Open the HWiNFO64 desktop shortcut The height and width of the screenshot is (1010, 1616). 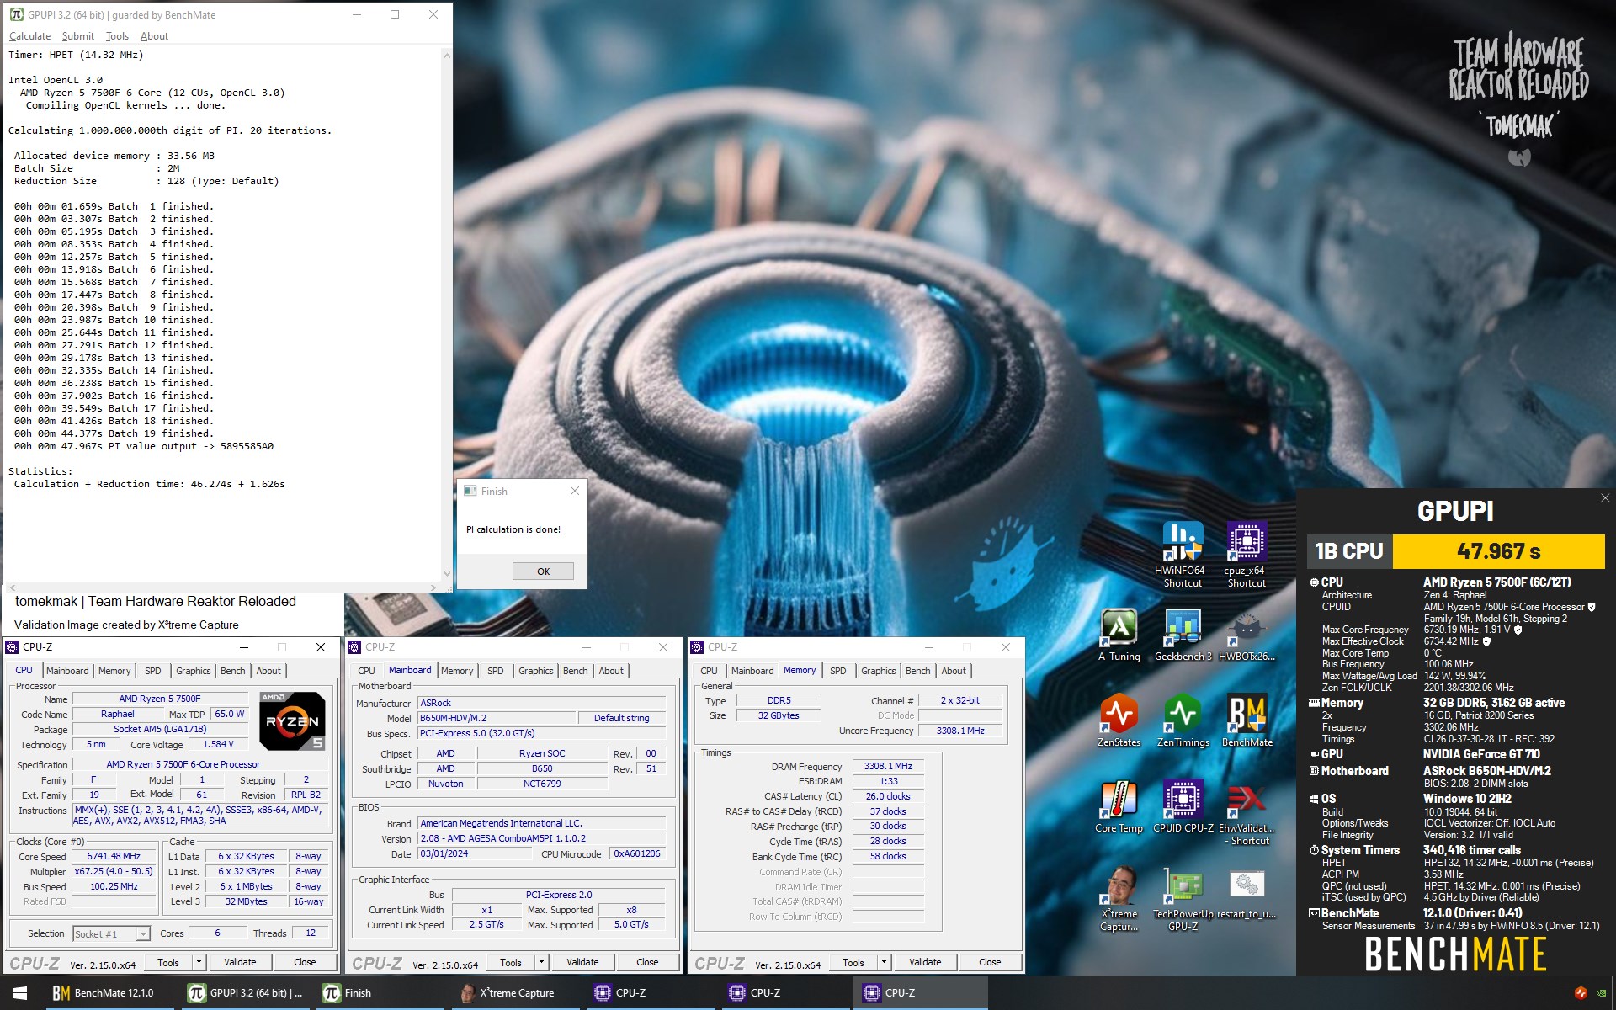1183,554
